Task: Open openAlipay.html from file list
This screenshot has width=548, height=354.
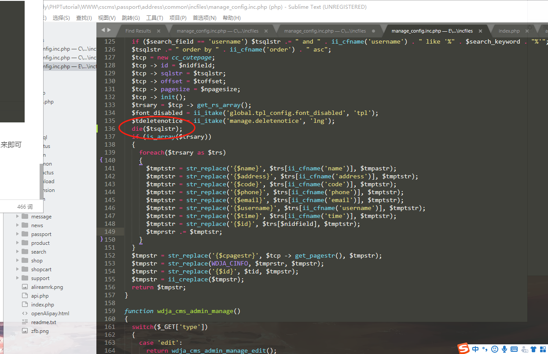Action: (x=50, y=313)
